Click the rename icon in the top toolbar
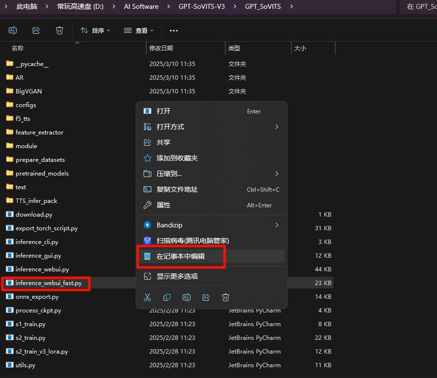 pos(13,30)
